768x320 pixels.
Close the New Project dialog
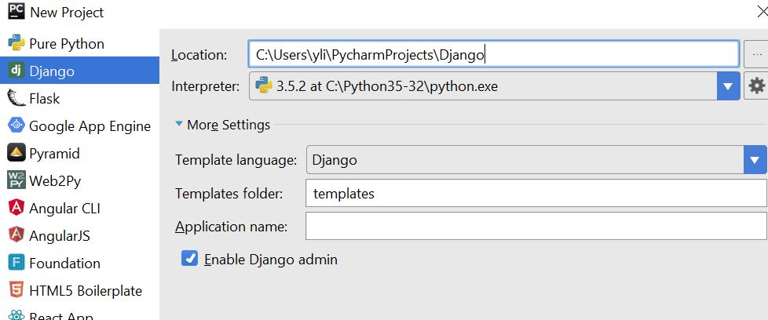pyautogui.click(x=762, y=12)
